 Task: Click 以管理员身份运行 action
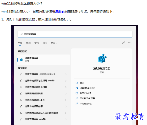click(x=88, y=88)
